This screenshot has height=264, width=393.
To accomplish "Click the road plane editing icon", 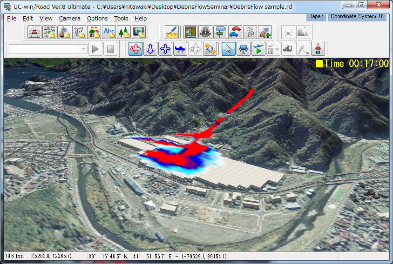I will (x=34, y=32).
